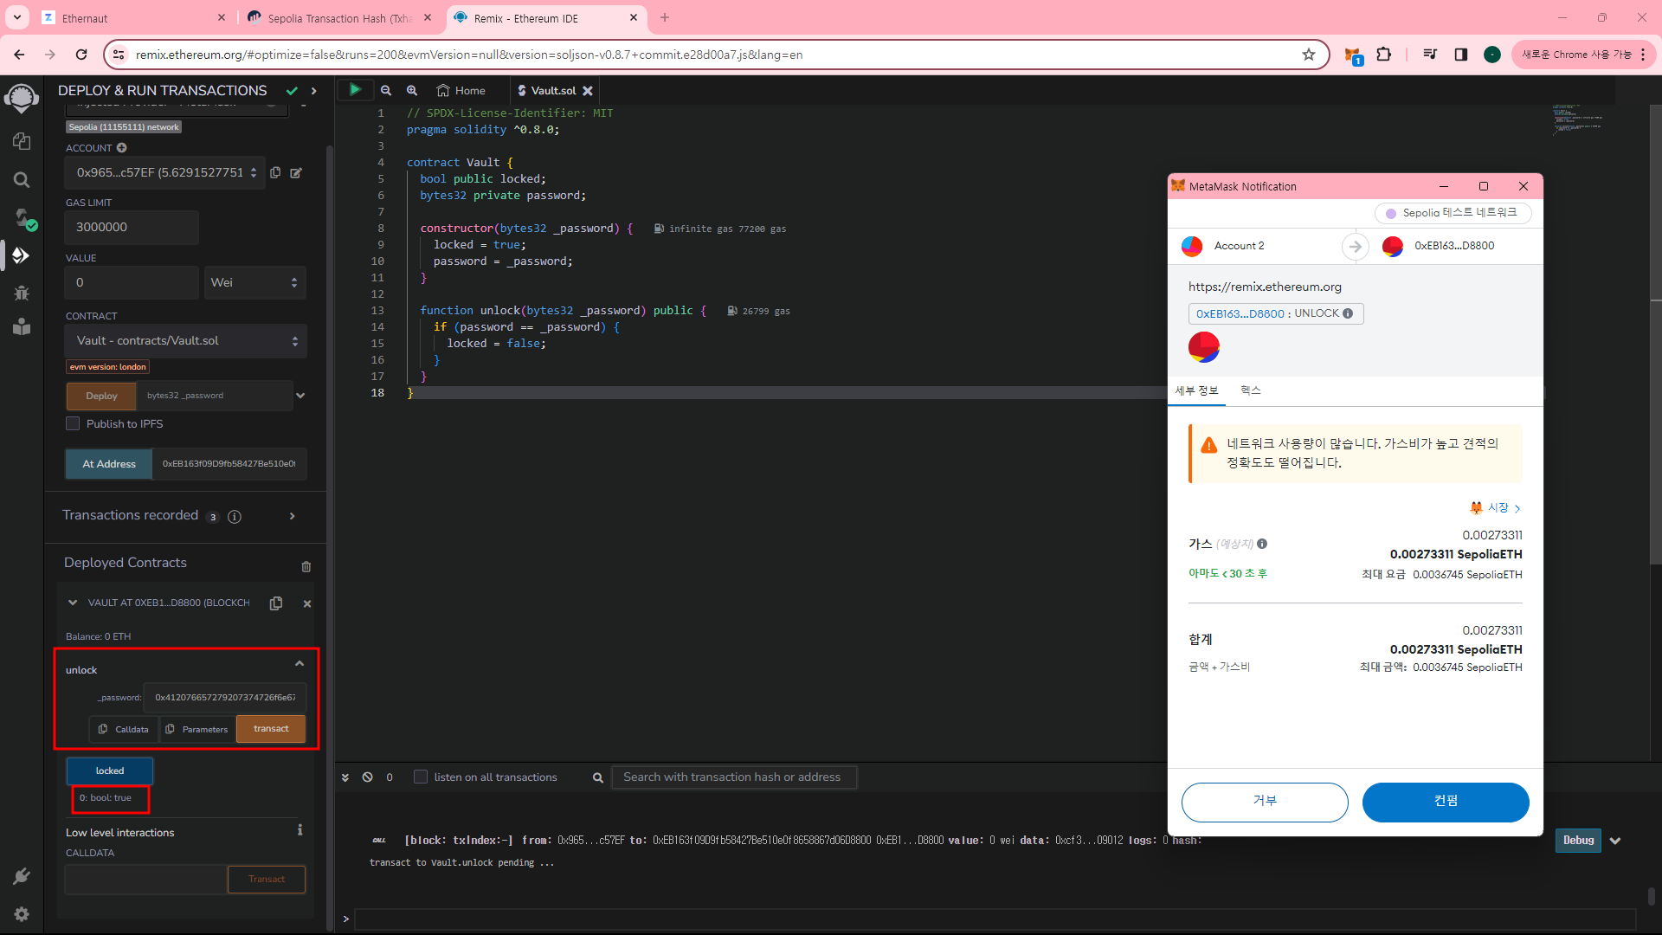Open Remix settings gear icon
This screenshot has height=935, width=1662.
[x=22, y=914]
